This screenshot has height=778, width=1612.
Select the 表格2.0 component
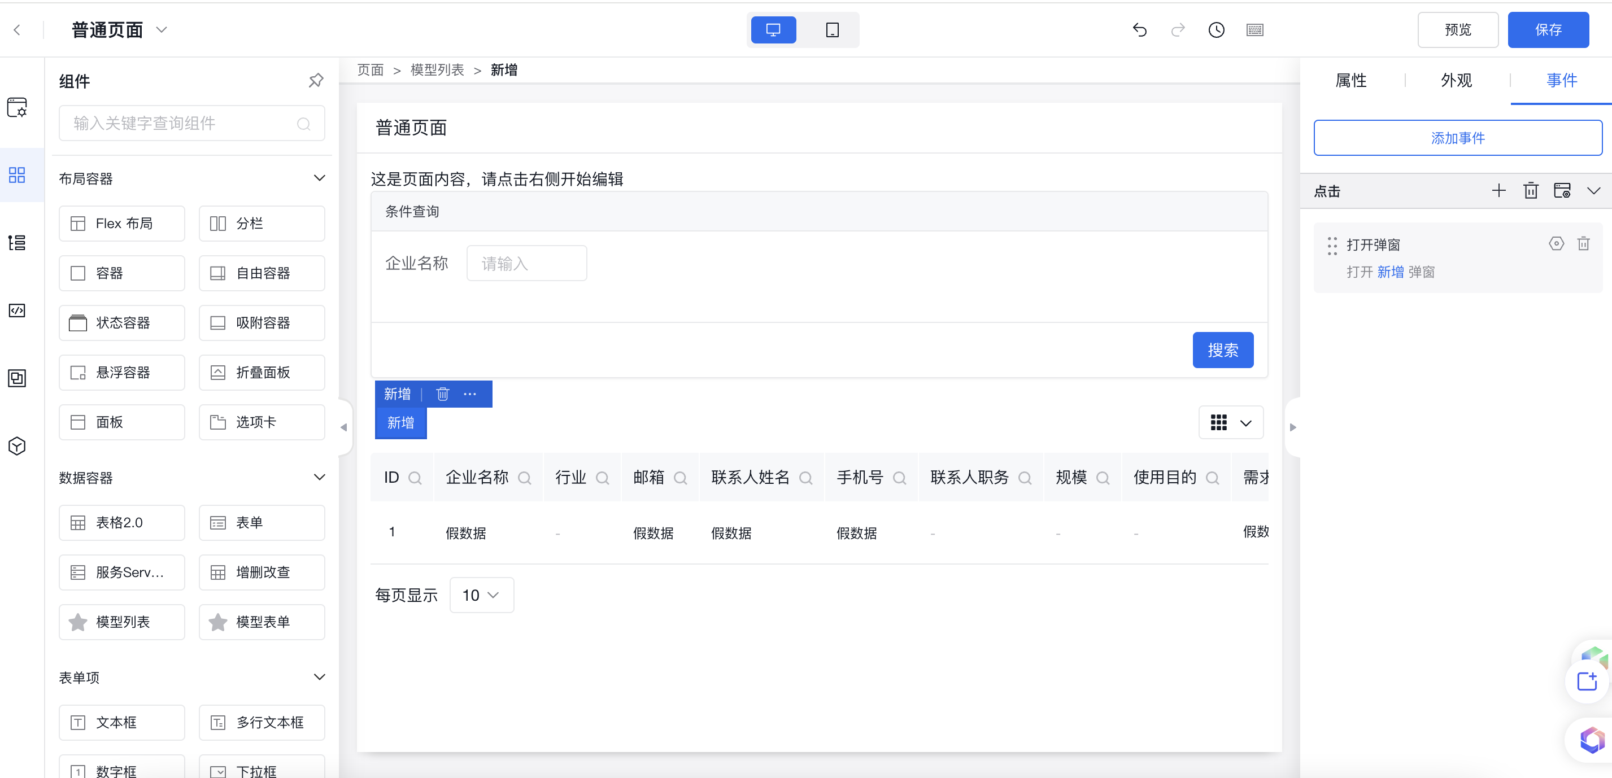(122, 522)
